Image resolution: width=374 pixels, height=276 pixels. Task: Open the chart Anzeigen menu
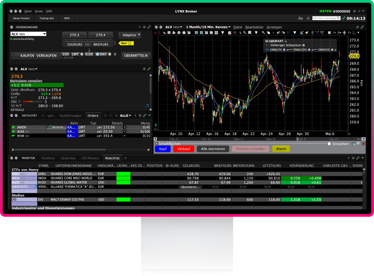274,27
